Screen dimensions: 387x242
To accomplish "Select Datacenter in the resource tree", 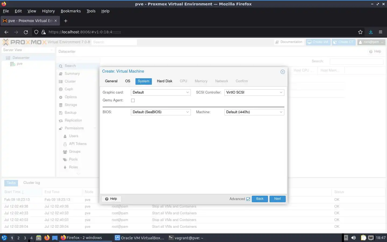I will point(21,58).
